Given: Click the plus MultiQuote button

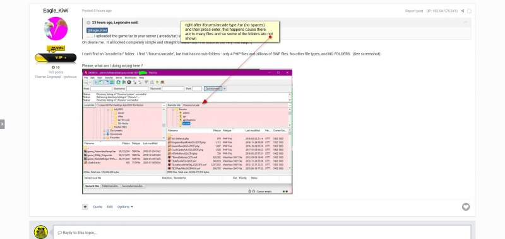Looking at the screenshot, I should 85,207.
